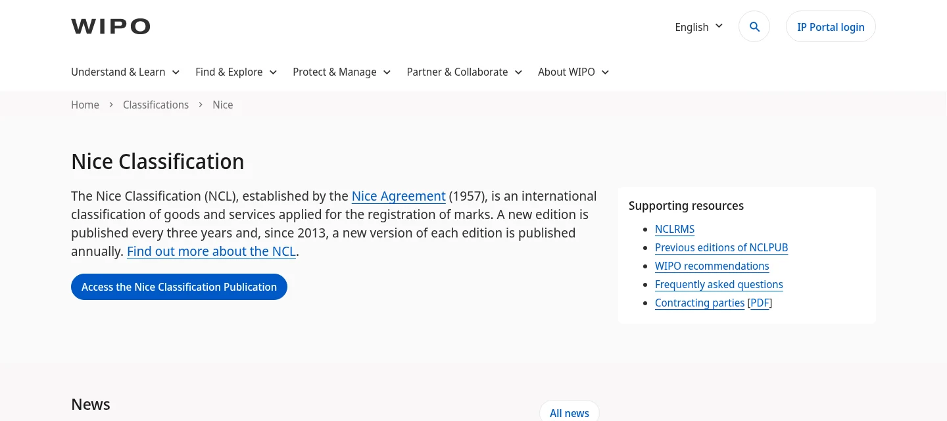Open the Protect & Manage menu

(342, 72)
